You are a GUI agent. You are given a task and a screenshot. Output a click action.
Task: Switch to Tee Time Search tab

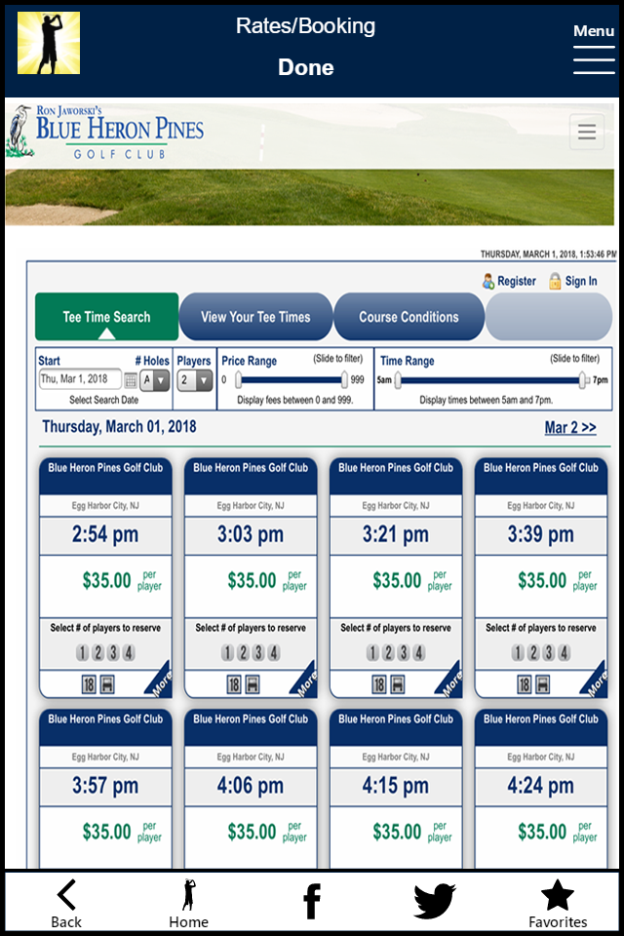point(107,316)
